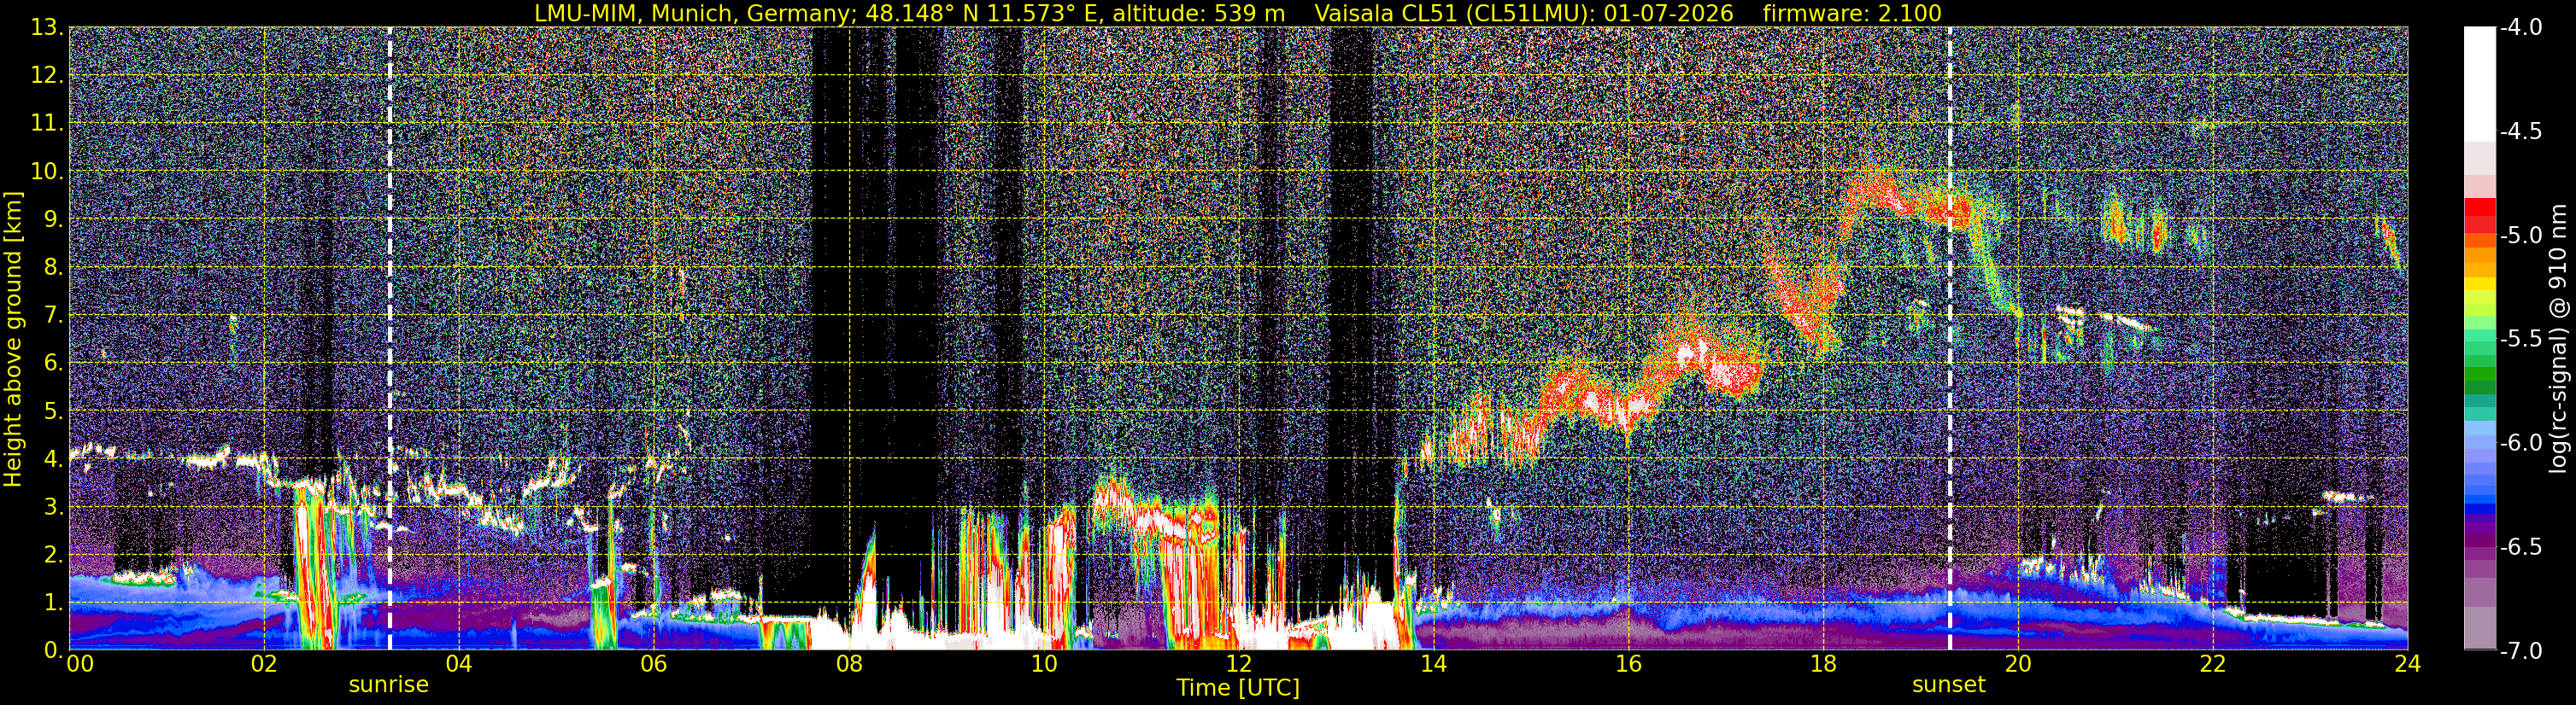Click the 'Height above ground [km]' axis label
The width and height of the screenshot is (2576, 705).
13,339
